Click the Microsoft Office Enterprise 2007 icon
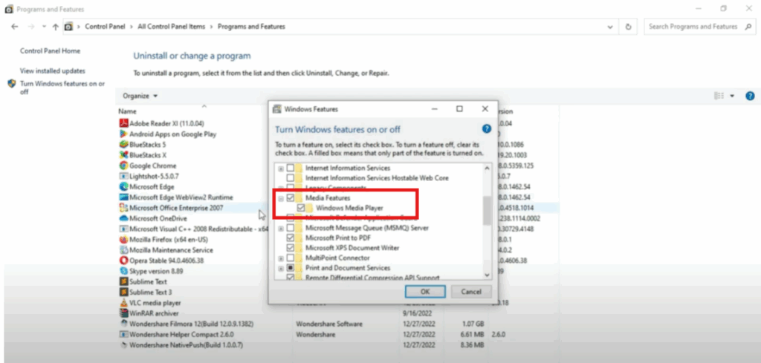The width and height of the screenshot is (761, 363). click(x=123, y=208)
